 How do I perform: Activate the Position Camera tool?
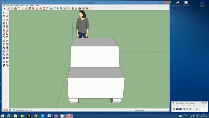(x=4, y=62)
